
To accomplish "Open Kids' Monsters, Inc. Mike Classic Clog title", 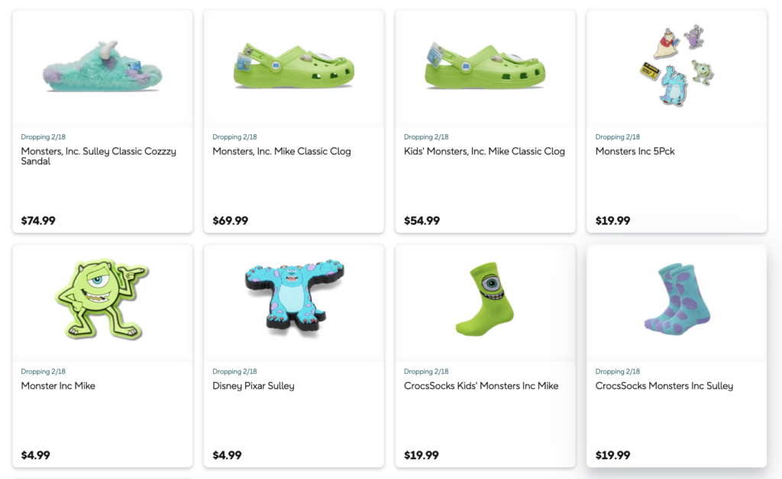I will [x=484, y=151].
